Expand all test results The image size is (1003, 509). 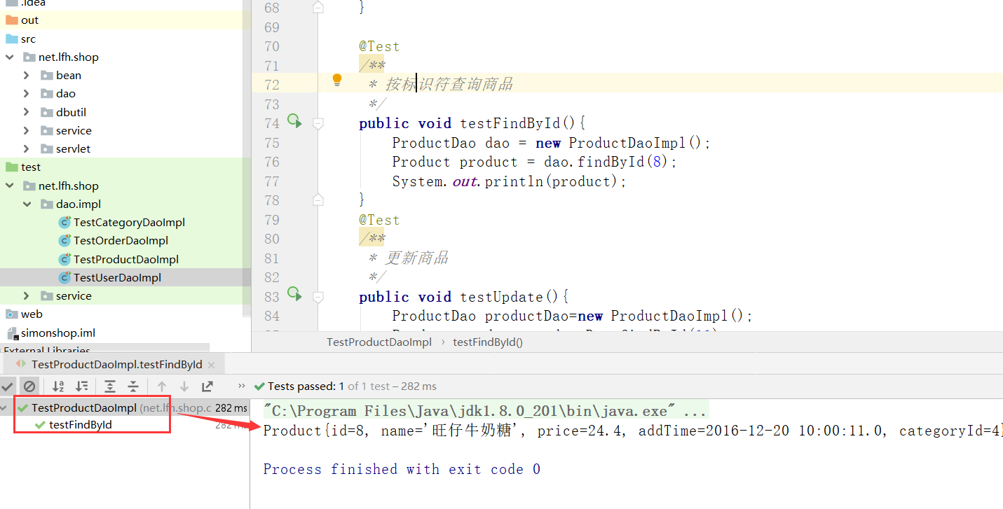110,386
